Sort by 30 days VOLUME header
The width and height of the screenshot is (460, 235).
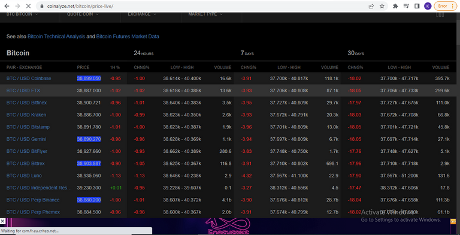pyautogui.click(x=441, y=67)
